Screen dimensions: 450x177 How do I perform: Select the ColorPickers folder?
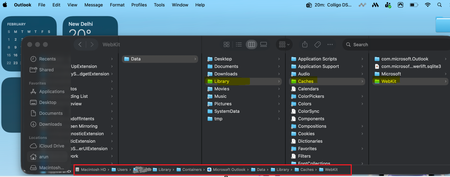pyautogui.click(x=327, y=96)
